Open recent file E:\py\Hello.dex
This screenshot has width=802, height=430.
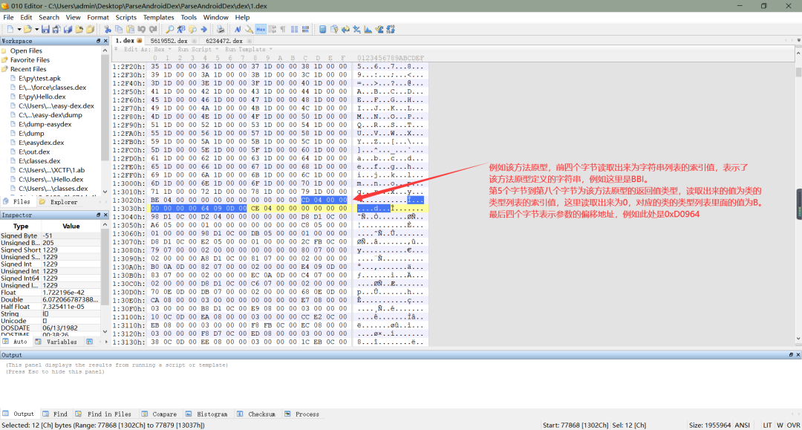coord(42,97)
